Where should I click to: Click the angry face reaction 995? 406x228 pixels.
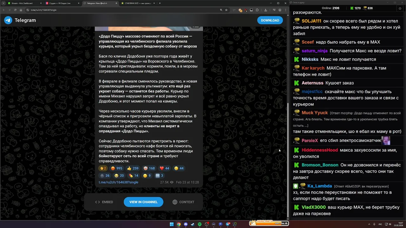117,168
